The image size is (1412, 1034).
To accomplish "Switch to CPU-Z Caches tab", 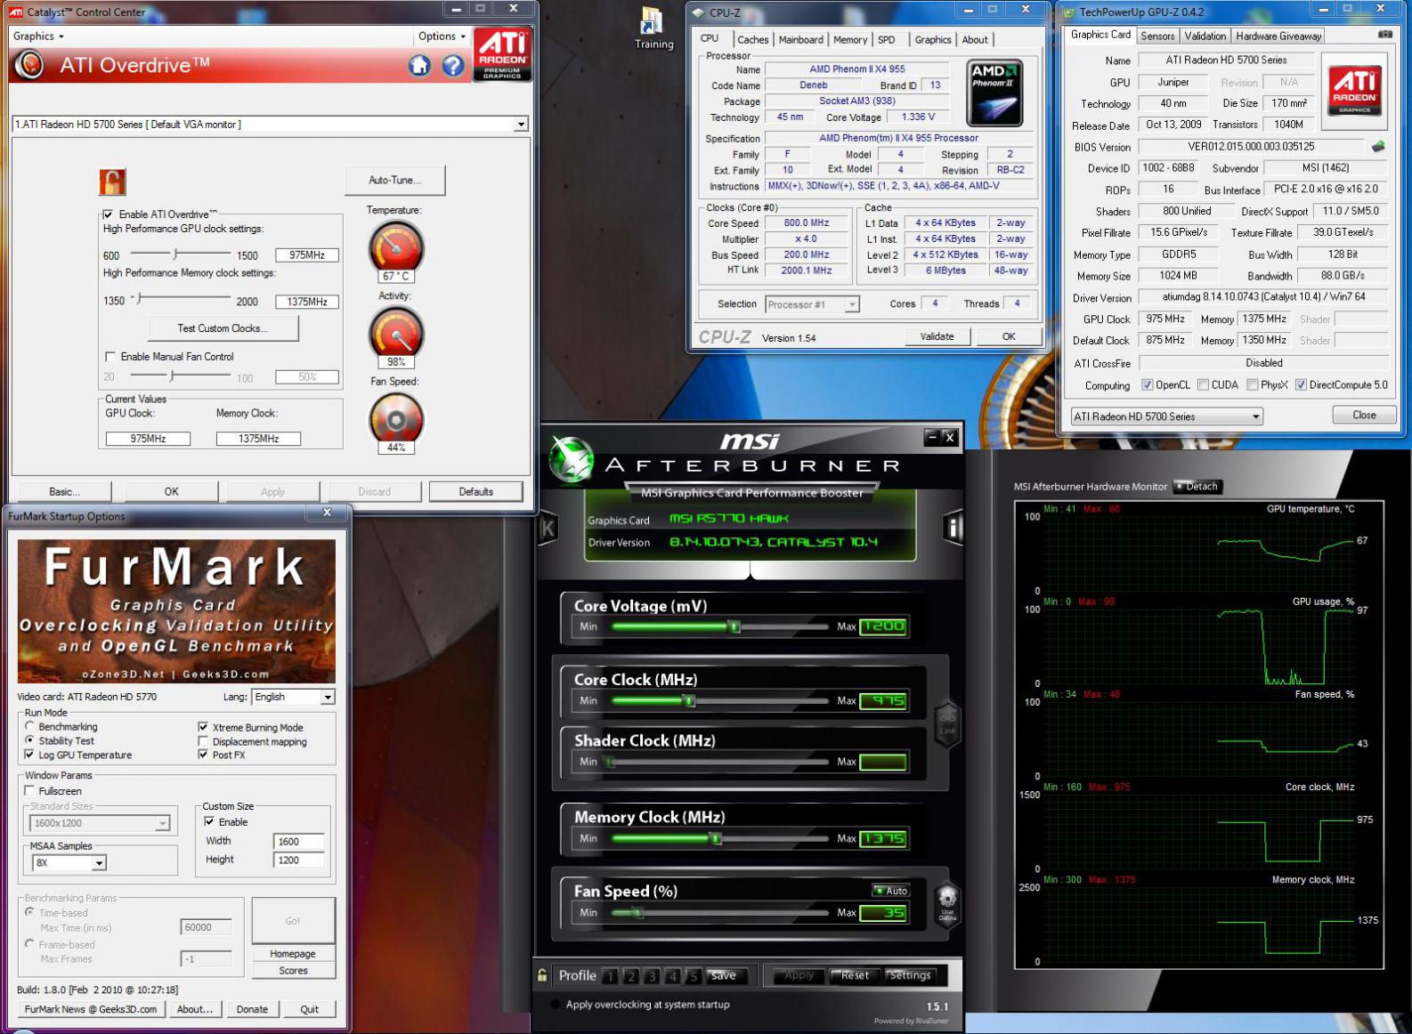I will point(752,40).
